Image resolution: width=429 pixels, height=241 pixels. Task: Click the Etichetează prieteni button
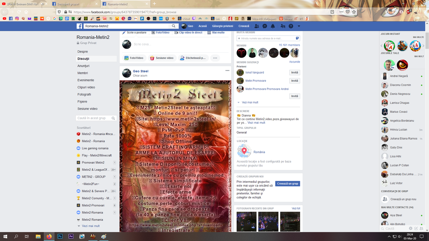pyautogui.click(x=193, y=58)
